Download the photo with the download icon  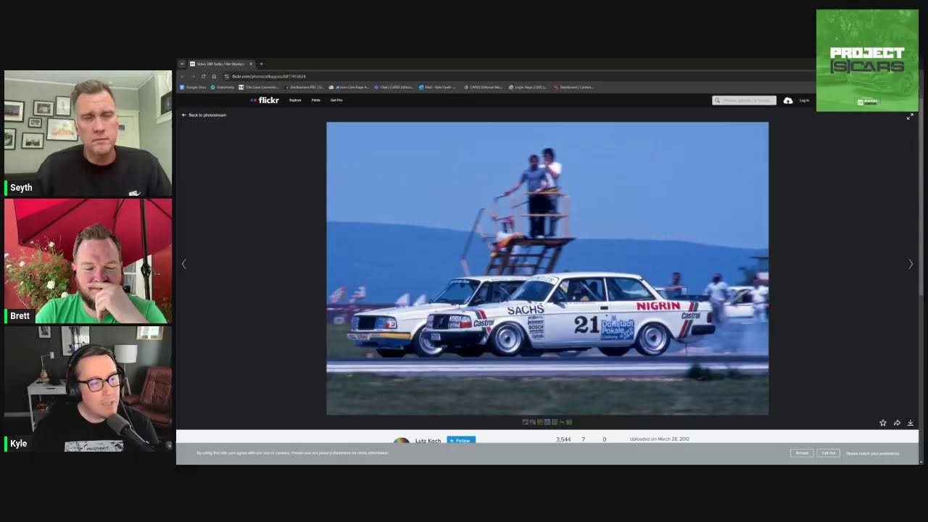tap(911, 423)
